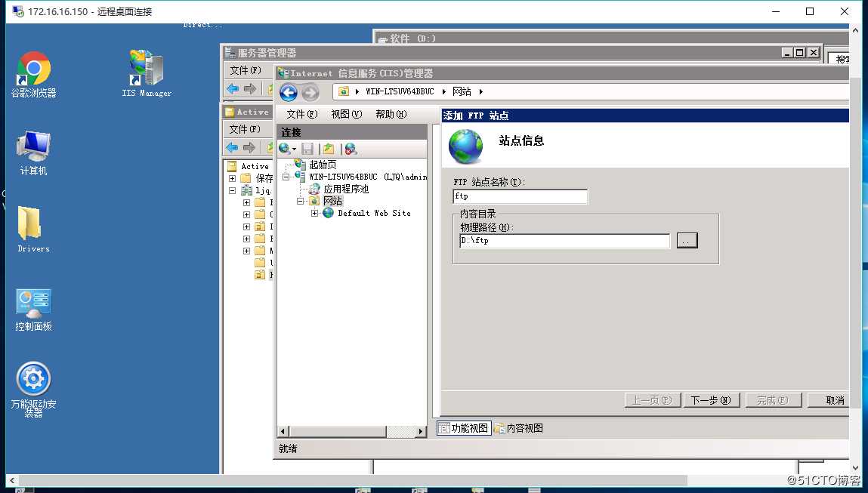
Task: Open the Drivers folder on desktop
Action: (33, 230)
